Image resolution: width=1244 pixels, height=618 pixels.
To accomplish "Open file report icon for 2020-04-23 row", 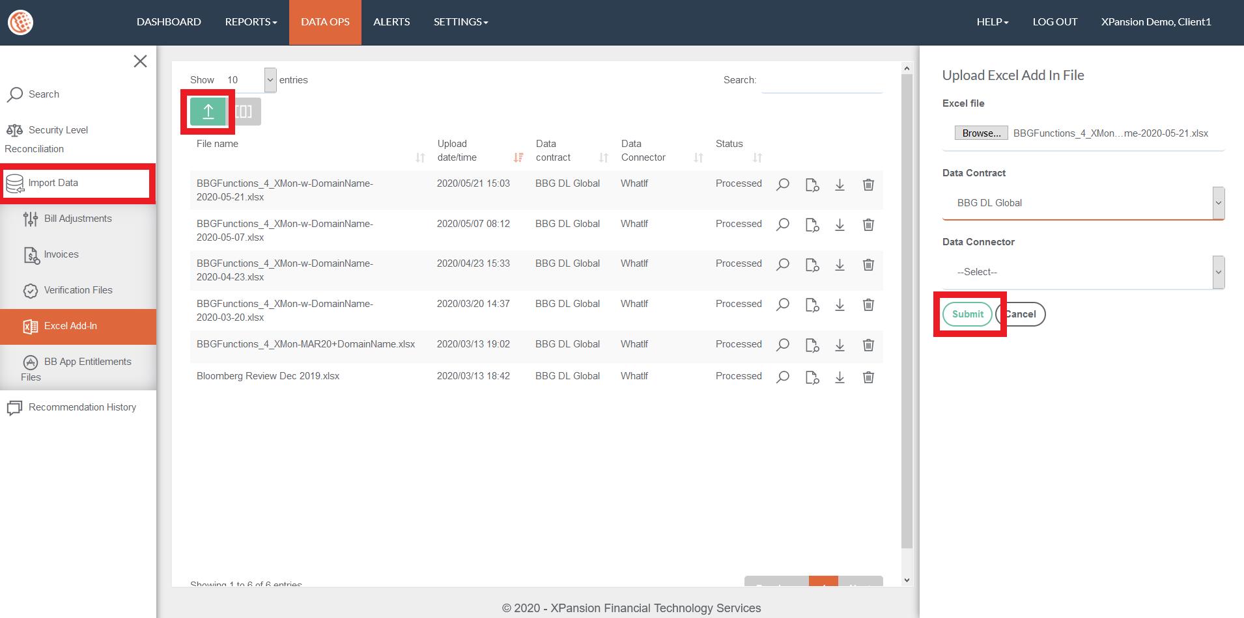I will click(812, 265).
